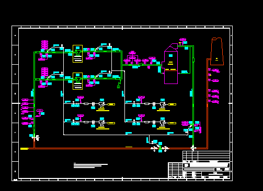Click the white notes text block below the diagram
The height and width of the screenshot is (191, 263).
90,165
